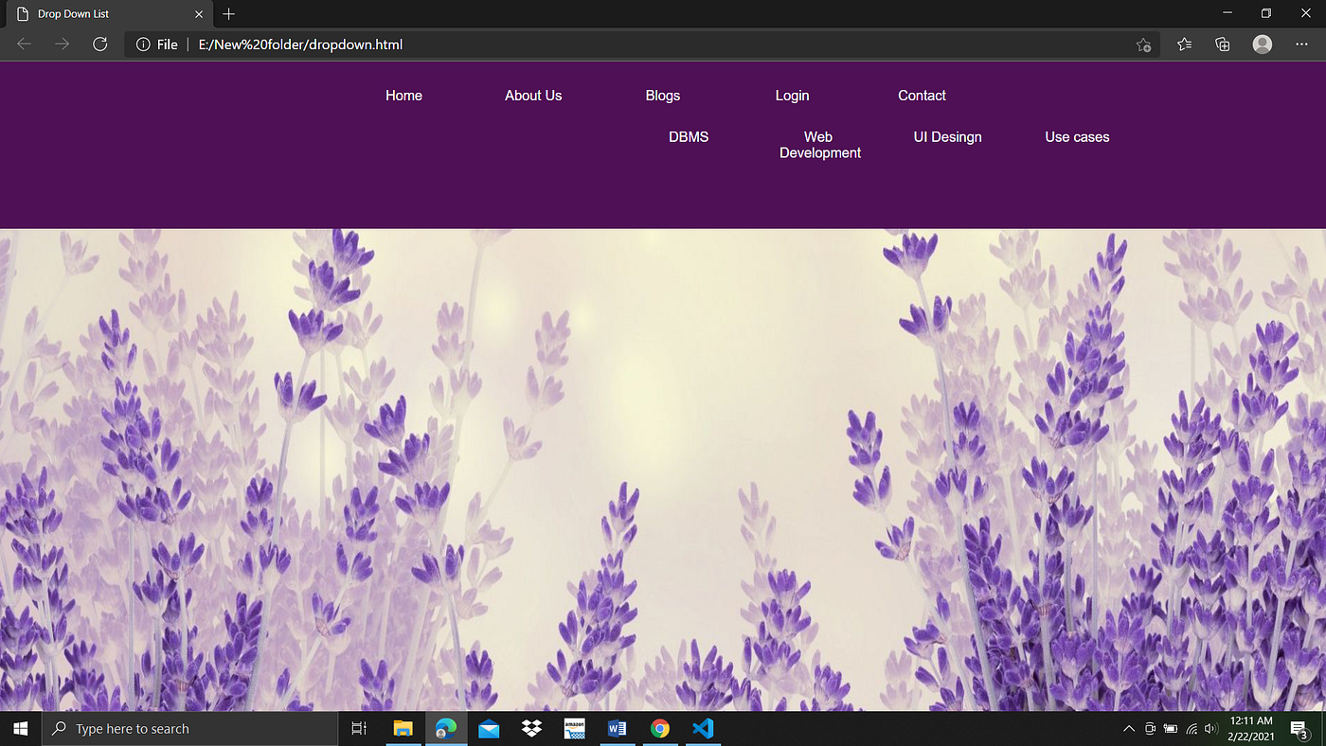
Task: Open the notification action center
Action: (x=1299, y=729)
